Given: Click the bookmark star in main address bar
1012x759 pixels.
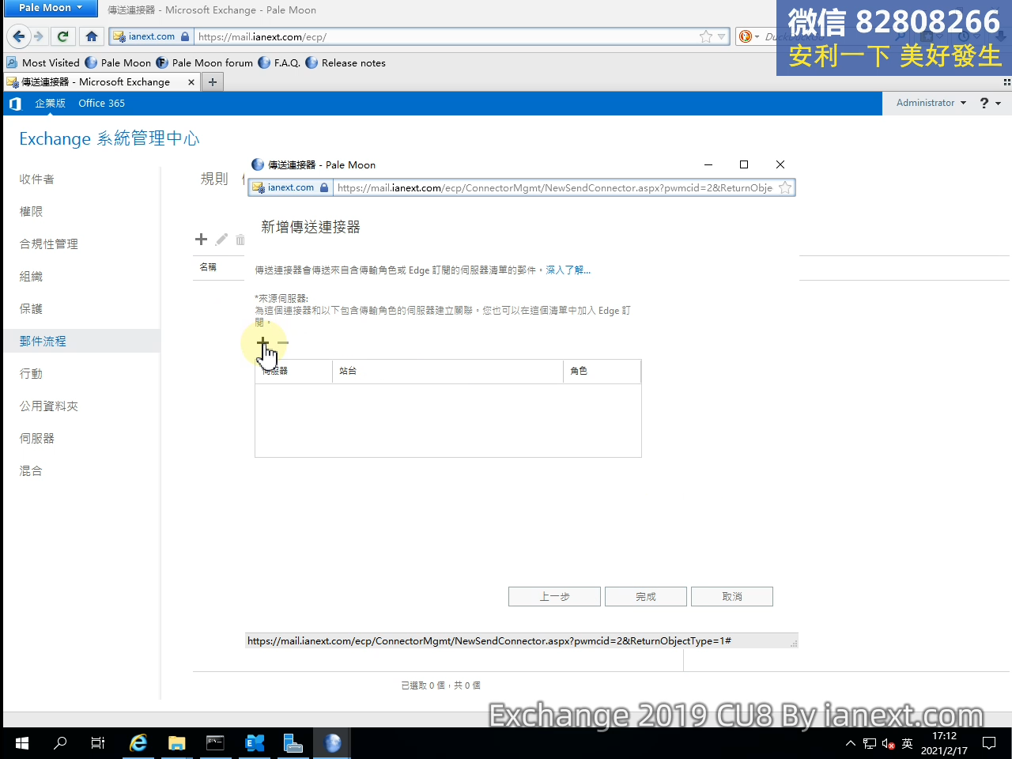Looking at the screenshot, I should pos(706,36).
